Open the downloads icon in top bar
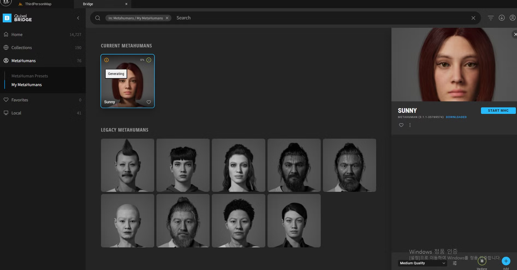Image resolution: width=517 pixels, height=270 pixels. 502,18
